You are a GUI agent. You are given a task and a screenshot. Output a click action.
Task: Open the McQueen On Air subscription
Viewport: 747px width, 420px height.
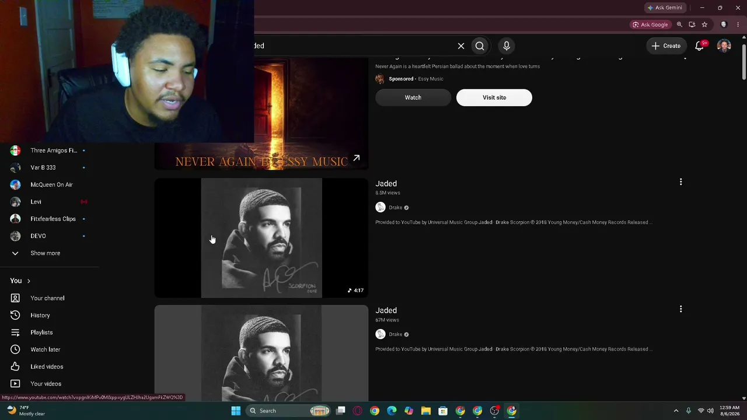(50, 184)
